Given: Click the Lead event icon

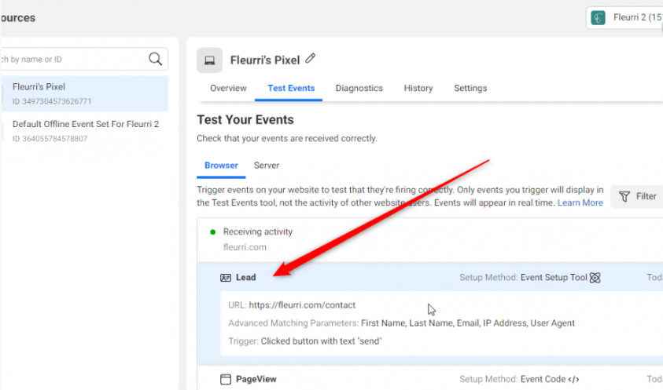Looking at the screenshot, I should click(226, 278).
